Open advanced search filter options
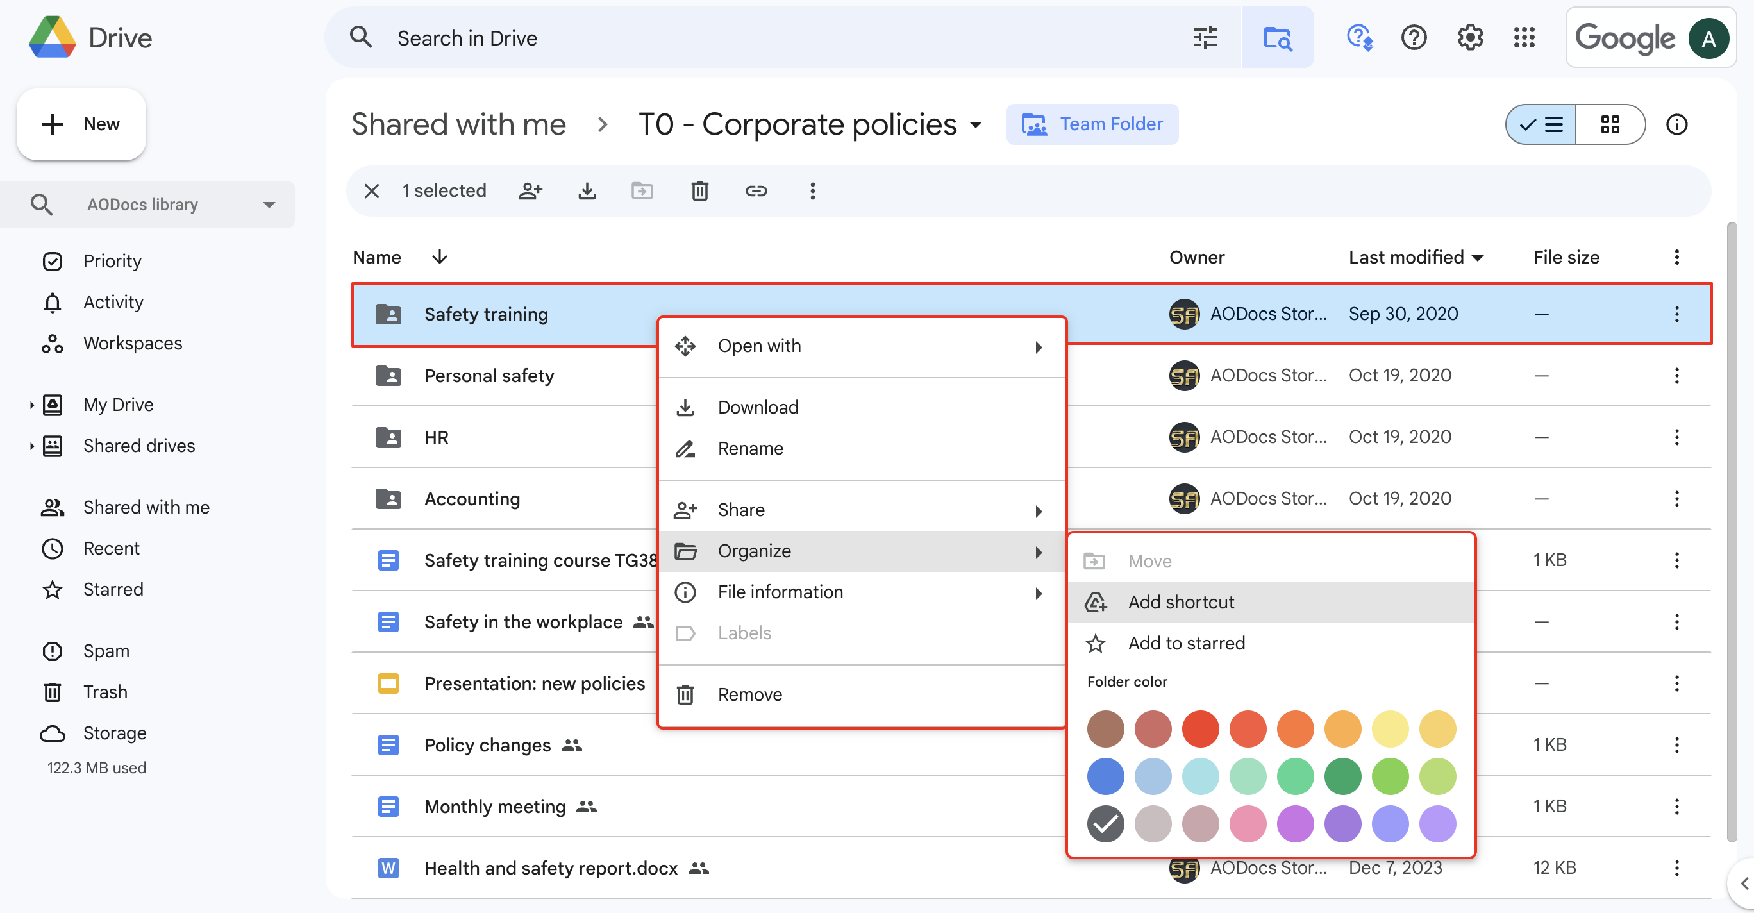Image resolution: width=1754 pixels, height=913 pixels. [x=1205, y=37]
